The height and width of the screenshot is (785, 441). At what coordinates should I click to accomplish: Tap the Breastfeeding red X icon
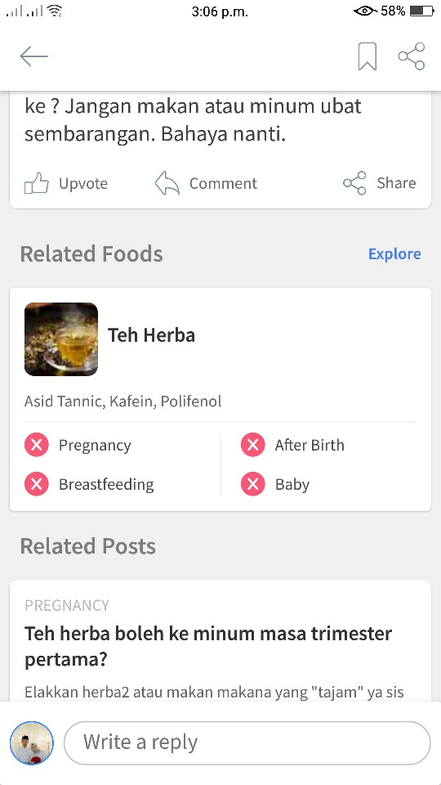(37, 484)
